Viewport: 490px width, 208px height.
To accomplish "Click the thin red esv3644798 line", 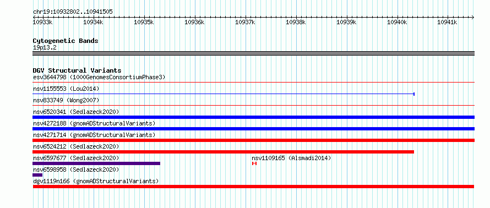I will pos(253,83).
